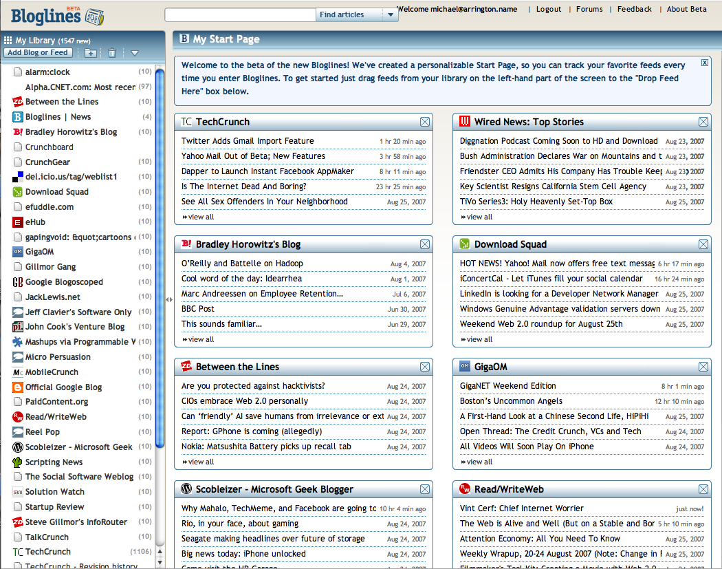Close the GigaOM feed widget
Image resolution: width=722 pixels, height=569 pixels.
point(703,367)
